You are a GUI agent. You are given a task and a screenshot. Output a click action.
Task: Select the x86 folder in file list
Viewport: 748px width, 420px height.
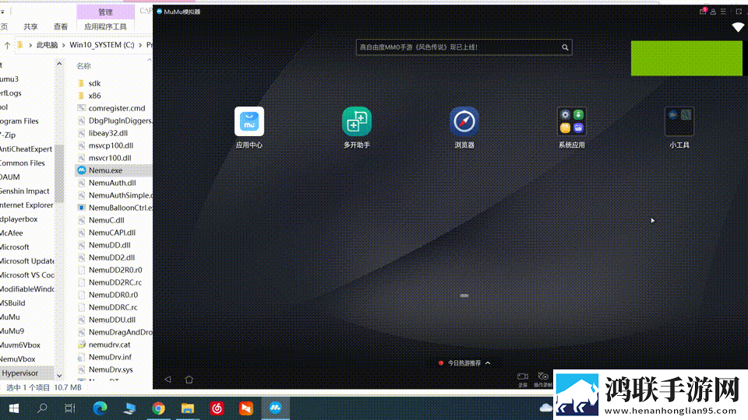(x=94, y=96)
